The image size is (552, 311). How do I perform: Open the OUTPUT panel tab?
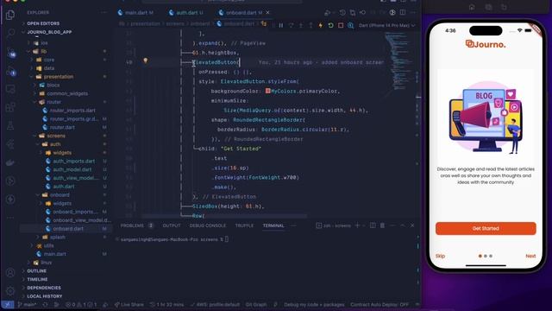[x=172, y=225]
